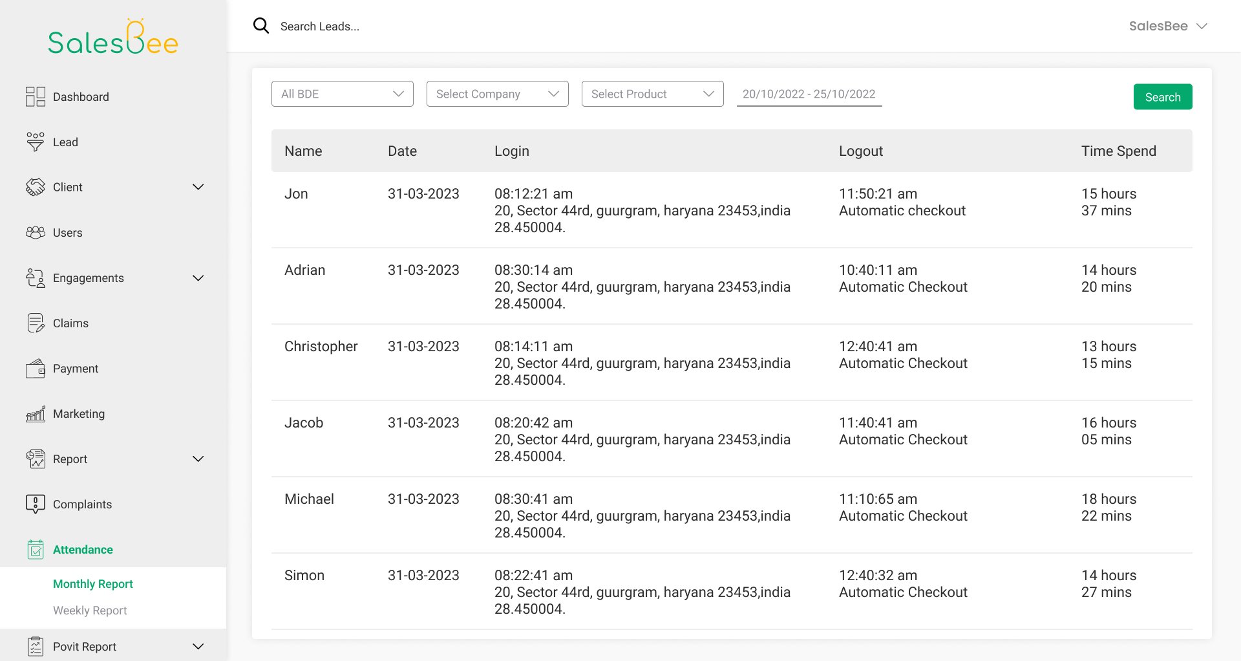Expand the Engagements submenu chevron
Screen dimensions: 1241x661
[198, 278]
